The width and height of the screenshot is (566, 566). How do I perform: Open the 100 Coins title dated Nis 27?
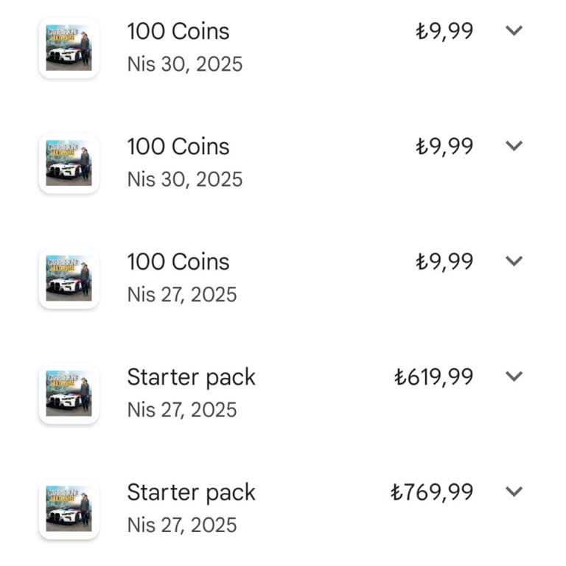click(178, 262)
